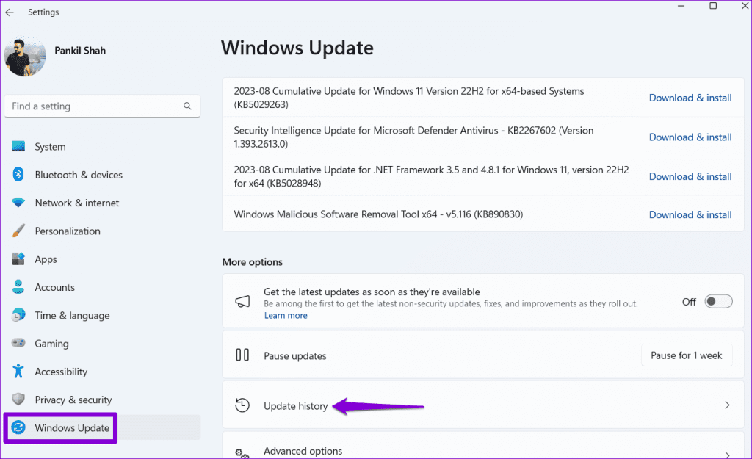Expand Update history with right chevron
The image size is (752, 459).
[727, 405]
